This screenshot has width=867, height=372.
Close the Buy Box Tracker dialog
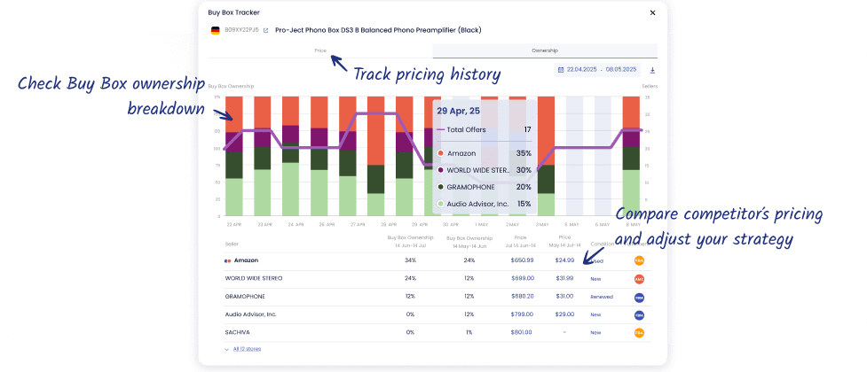coord(652,12)
